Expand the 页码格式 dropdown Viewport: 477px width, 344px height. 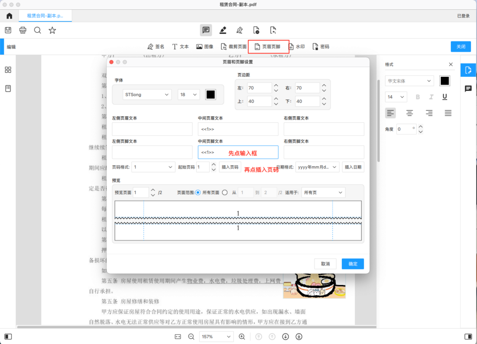(x=153, y=167)
